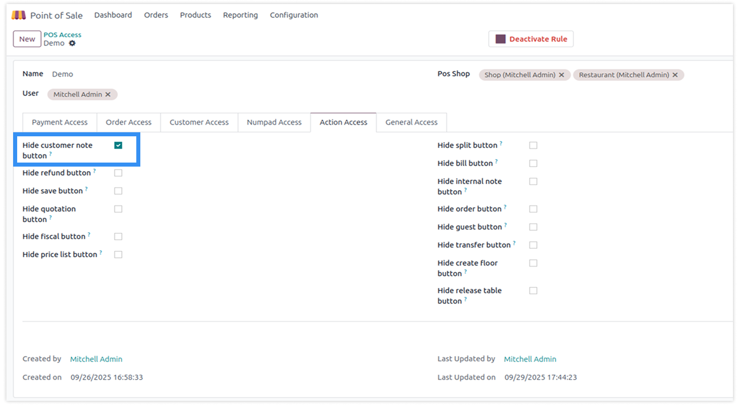Open the Configuration menu

(x=294, y=15)
